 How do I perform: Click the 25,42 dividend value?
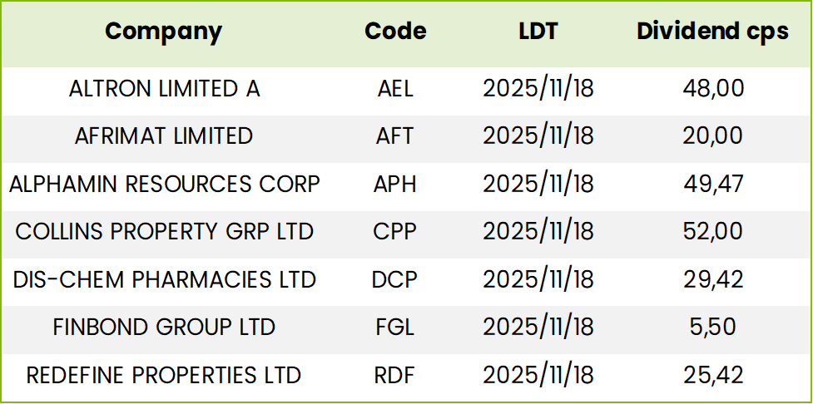point(713,375)
